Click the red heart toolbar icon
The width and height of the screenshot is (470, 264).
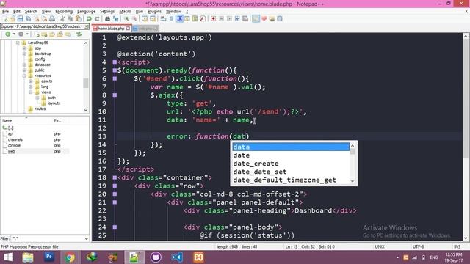pos(264,19)
